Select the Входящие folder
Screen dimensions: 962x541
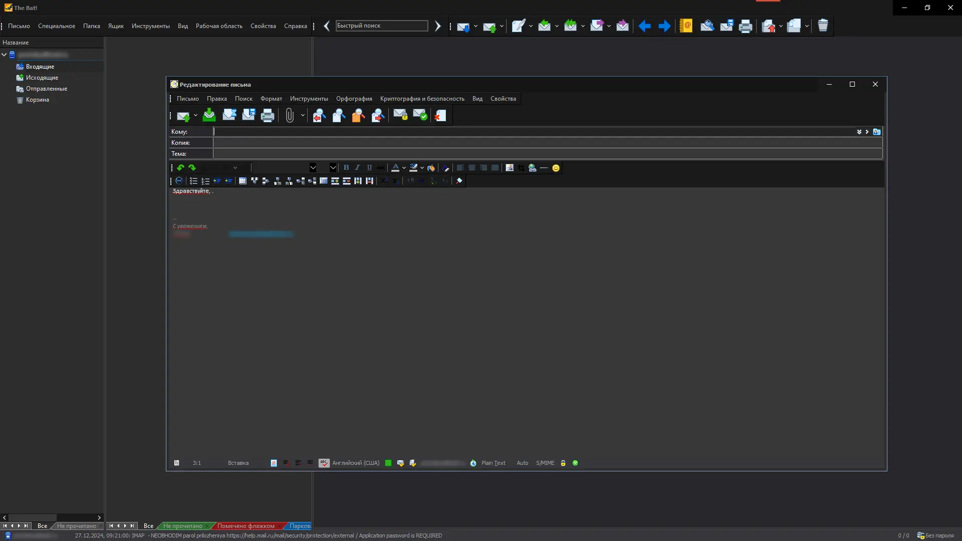point(40,67)
